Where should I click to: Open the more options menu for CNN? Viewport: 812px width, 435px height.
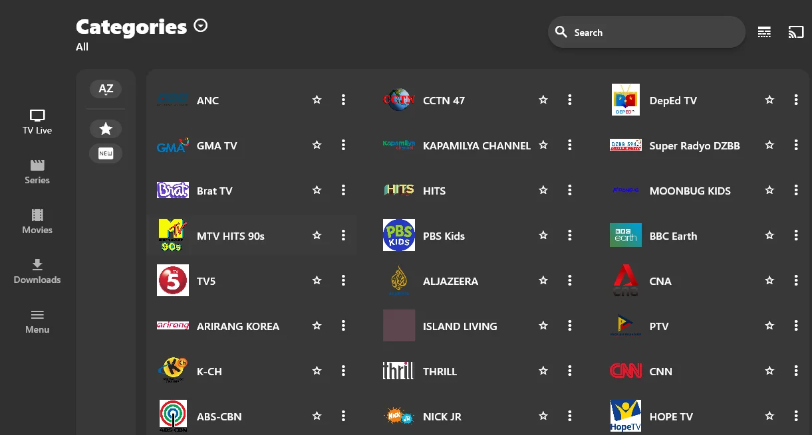[796, 371]
